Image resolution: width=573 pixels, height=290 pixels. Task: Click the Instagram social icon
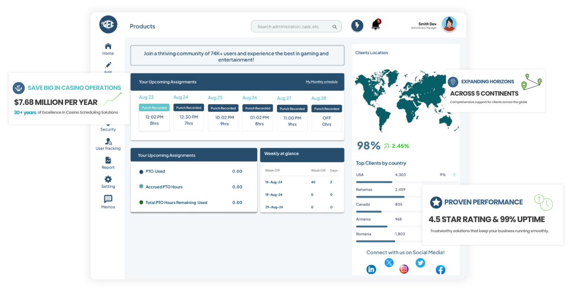[404, 269]
